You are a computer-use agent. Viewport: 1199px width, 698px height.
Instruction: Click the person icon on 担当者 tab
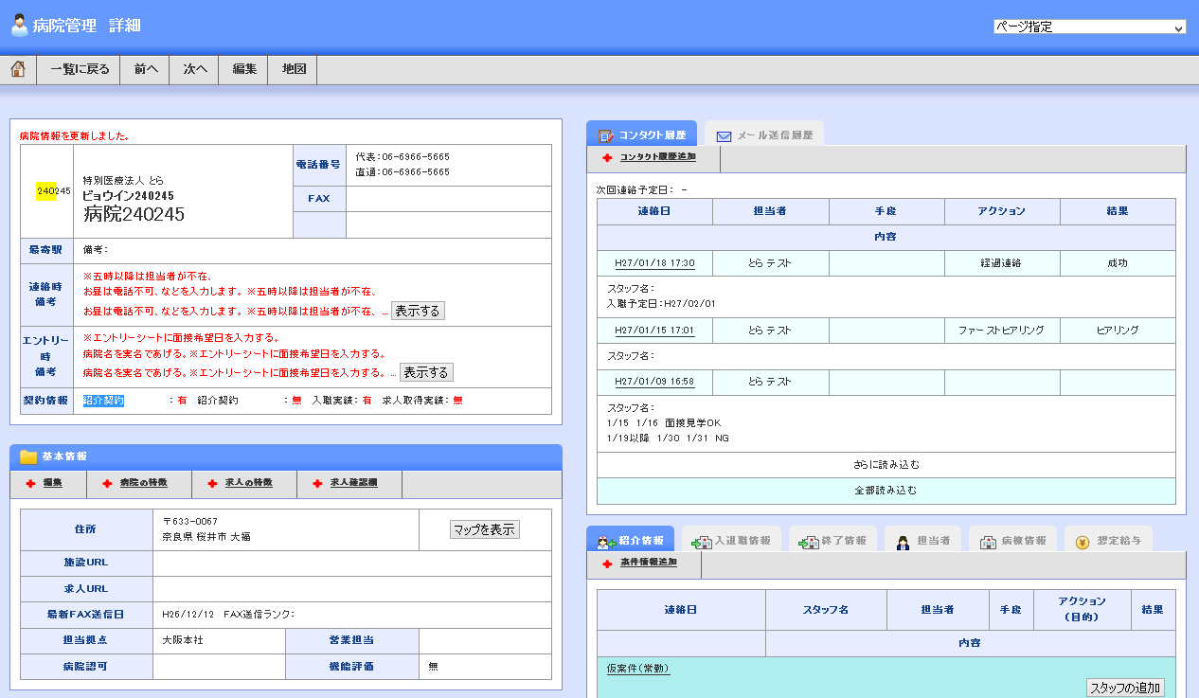coord(904,542)
